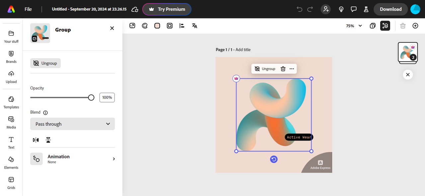The height and width of the screenshot is (196, 425).
Task: Click the opacity percentage input field
Action: [x=107, y=98]
